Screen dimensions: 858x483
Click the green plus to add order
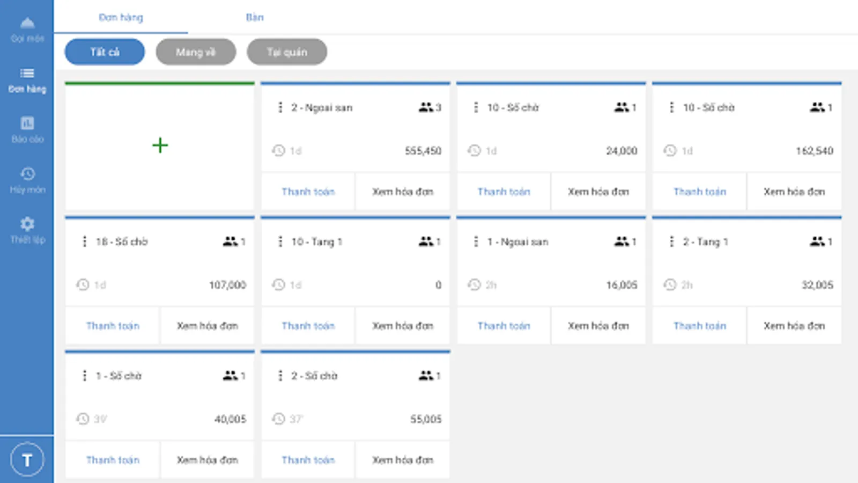pyautogui.click(x=160, y=145)
